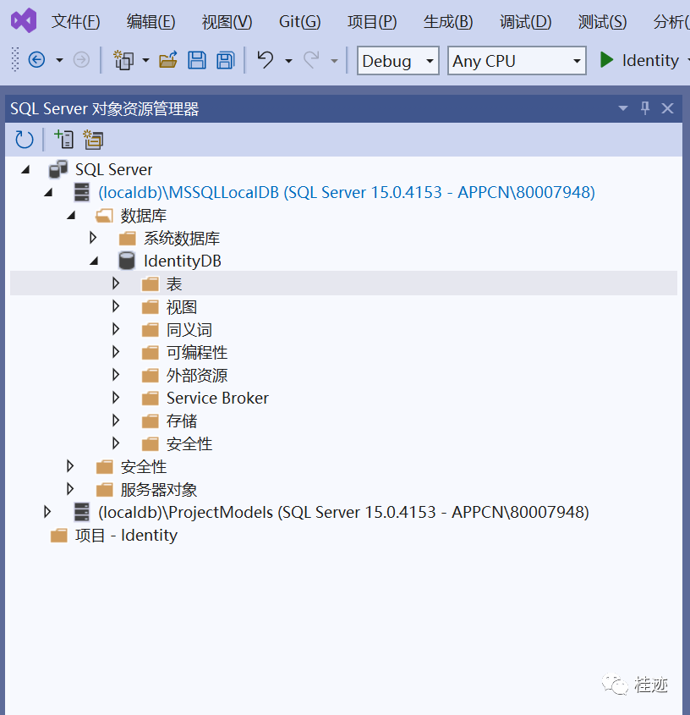Click the add SQL Server icon
690x715 pixels.
tap(63, 139)
